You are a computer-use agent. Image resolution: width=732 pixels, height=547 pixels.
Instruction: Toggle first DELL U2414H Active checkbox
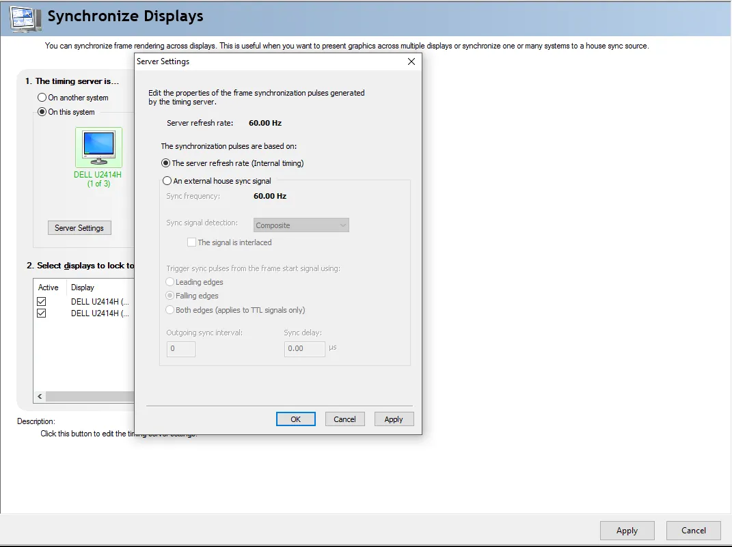[42, 301]
